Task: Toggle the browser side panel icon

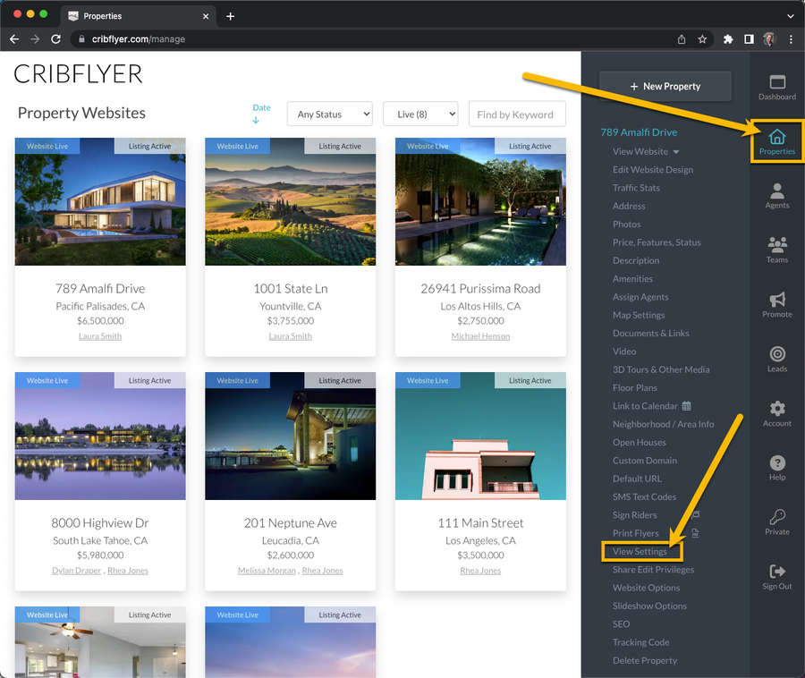Action: pyautogui.click(x=749, y=39)
